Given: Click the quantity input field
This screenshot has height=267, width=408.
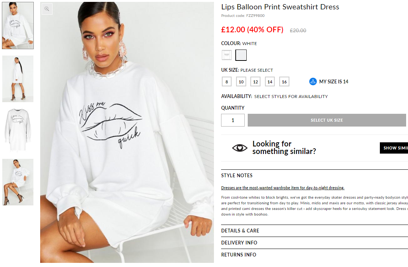Looking at the screenshot, I should (233, 120).
